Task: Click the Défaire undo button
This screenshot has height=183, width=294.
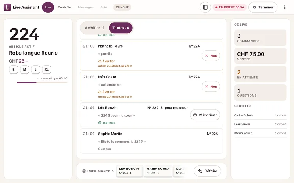Action: click(x=208, y=171)
